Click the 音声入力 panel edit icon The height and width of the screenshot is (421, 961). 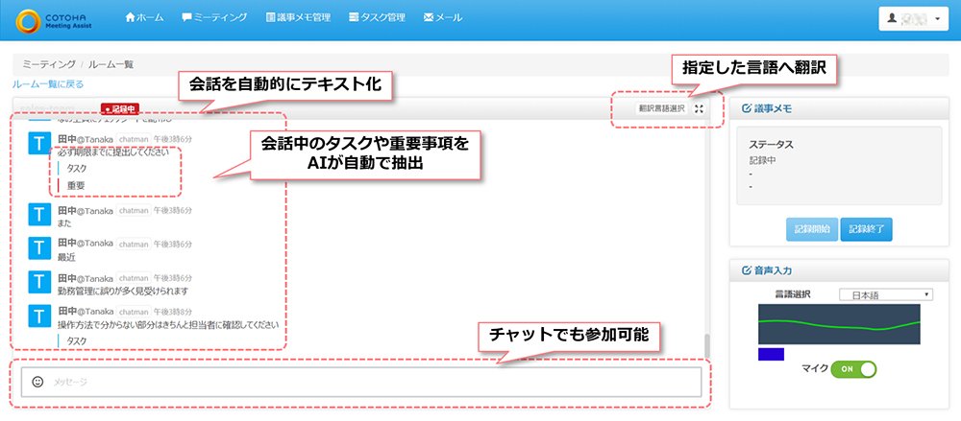click(746, 270)
